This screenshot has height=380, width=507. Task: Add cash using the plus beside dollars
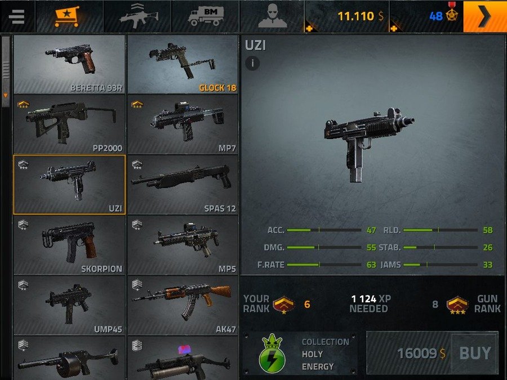pos(309,29)
